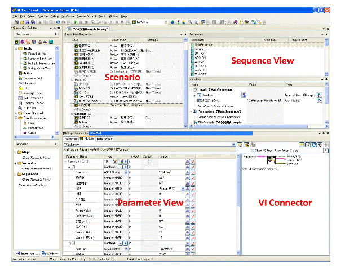Click the vertical scrollbar of Steps pane
The image size is (345, 270).
(185, 83)
